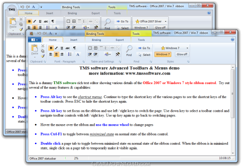Click Undo in the back window quick access toolbar

(22, 7)
